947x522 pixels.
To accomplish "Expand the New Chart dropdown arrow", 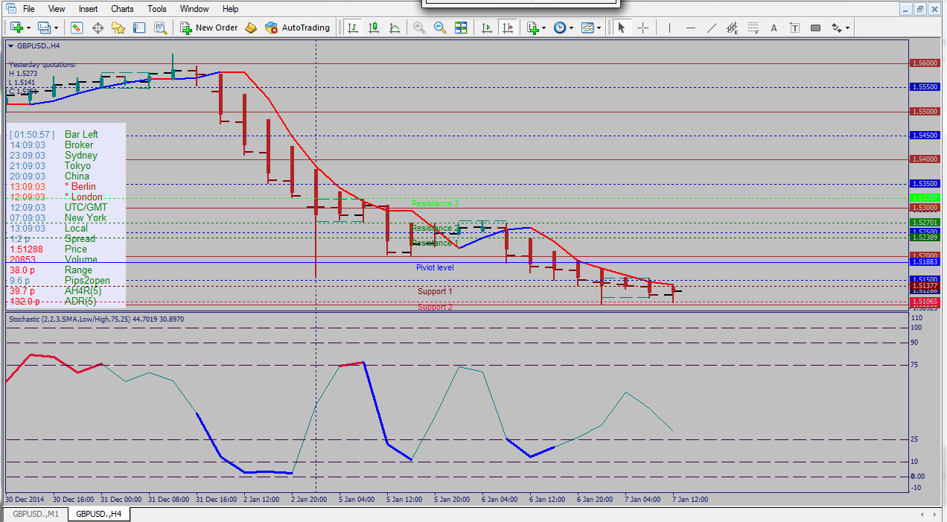I will (28, 28).
